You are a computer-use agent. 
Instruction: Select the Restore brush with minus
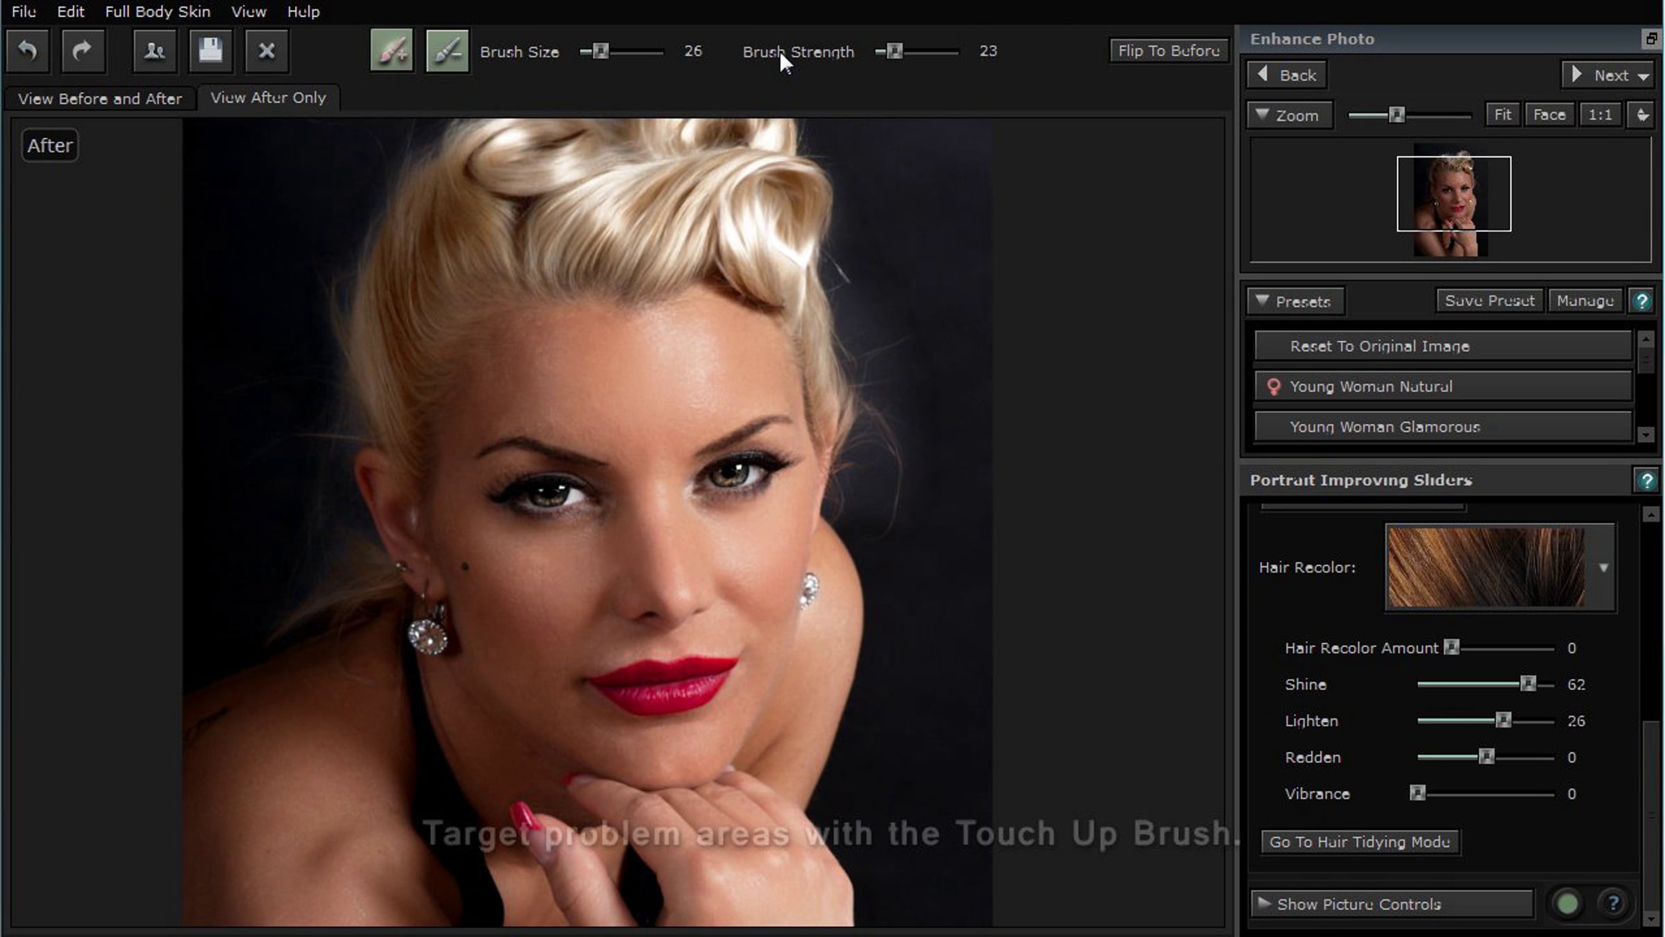447,51
